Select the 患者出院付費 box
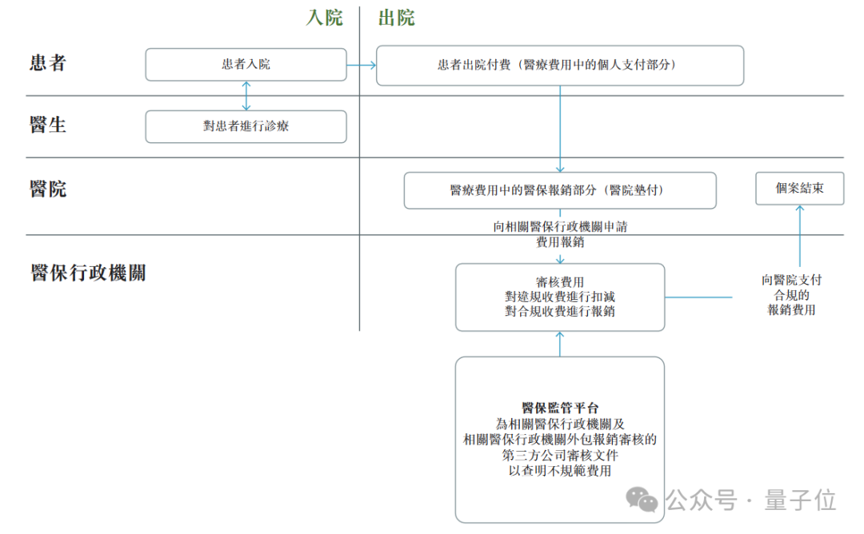The height and width of the screenshot is (534, 864). [x=559, y=66]
